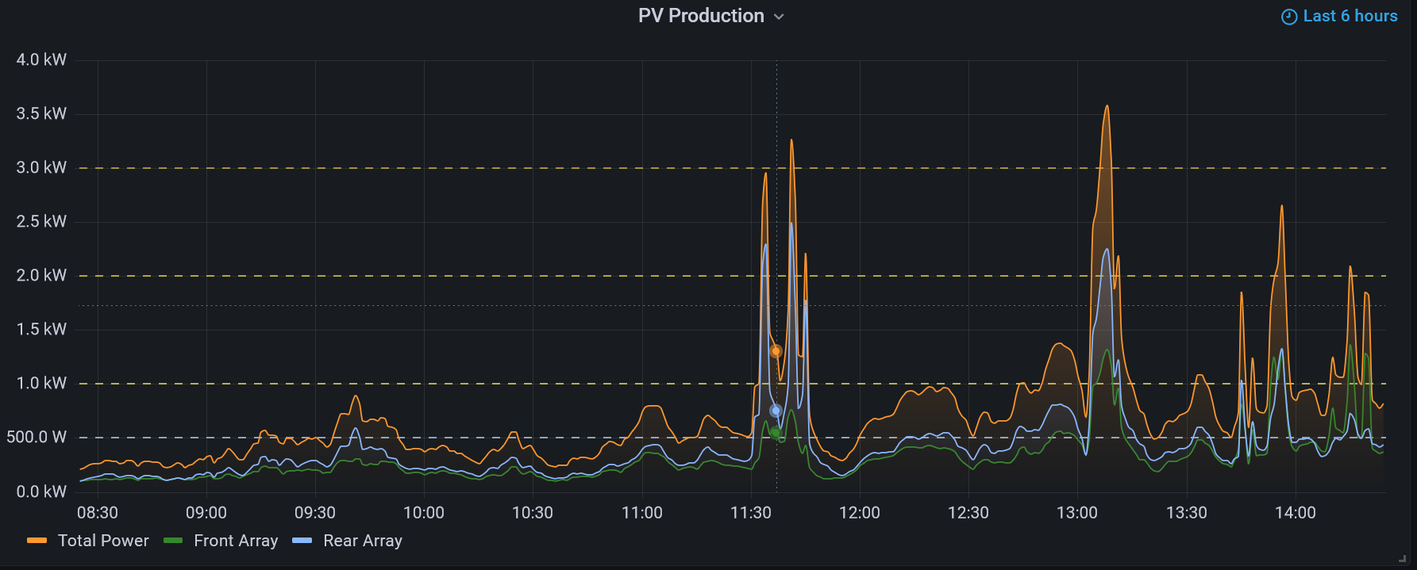Expand the chevron next to PV Production
The height and width of the screenshot is (570, 1417).
779,17
